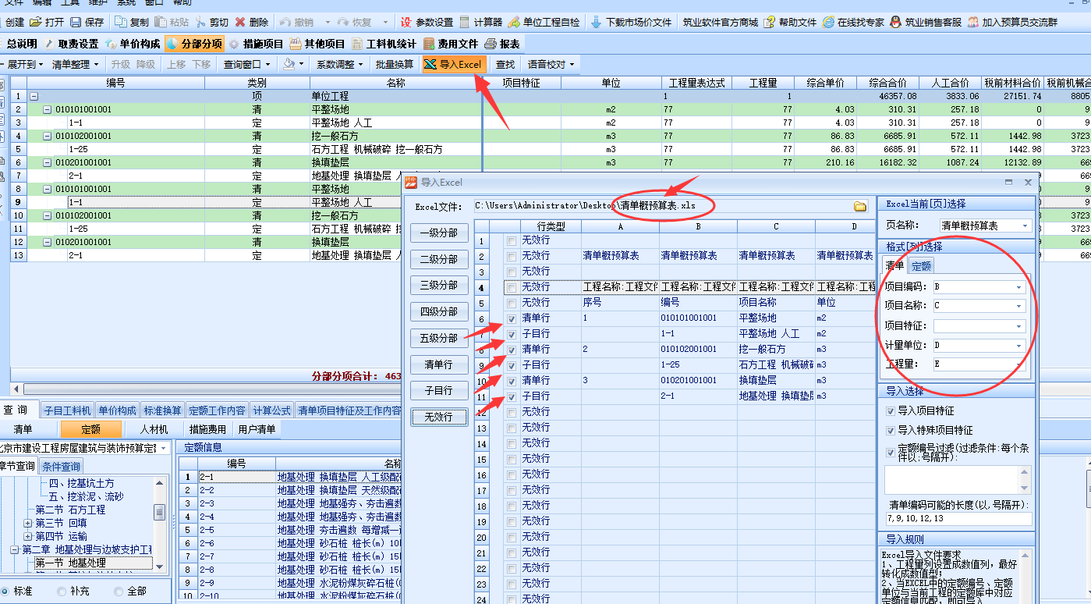Switch to 其他项目 tab

pos(317,44)
